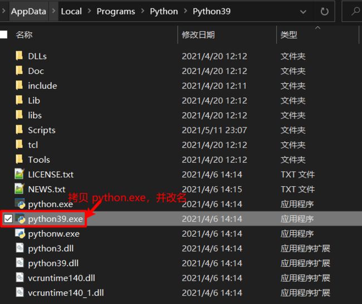Expand chevron between Local and Programs
This screenshot has width=362, height=304.
pos(89,11)
